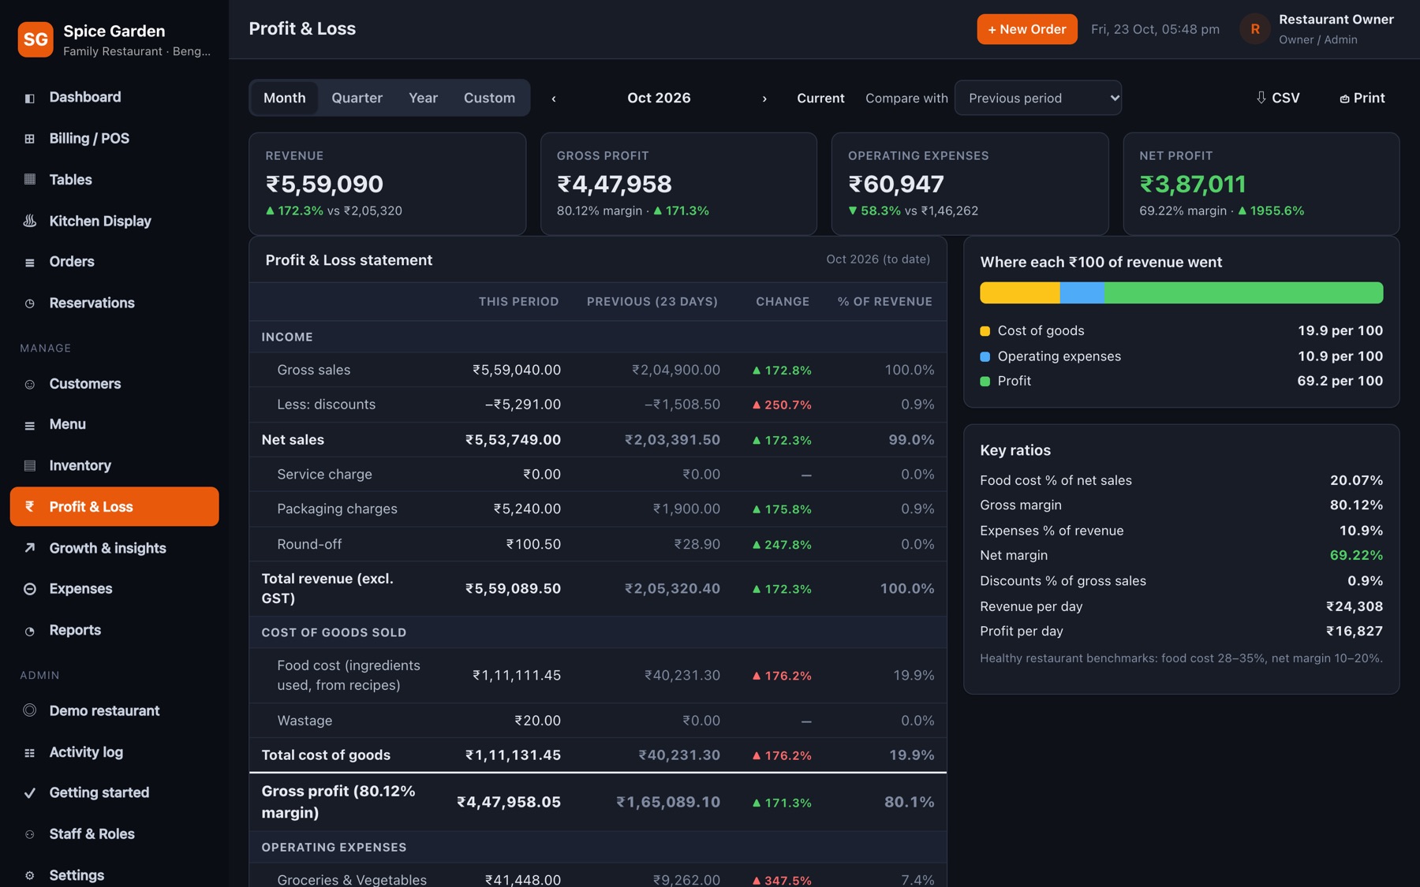Viewport: 1420px width, 887px height.
Task: Click the + New Order button
Action: tap(1026, 29)
